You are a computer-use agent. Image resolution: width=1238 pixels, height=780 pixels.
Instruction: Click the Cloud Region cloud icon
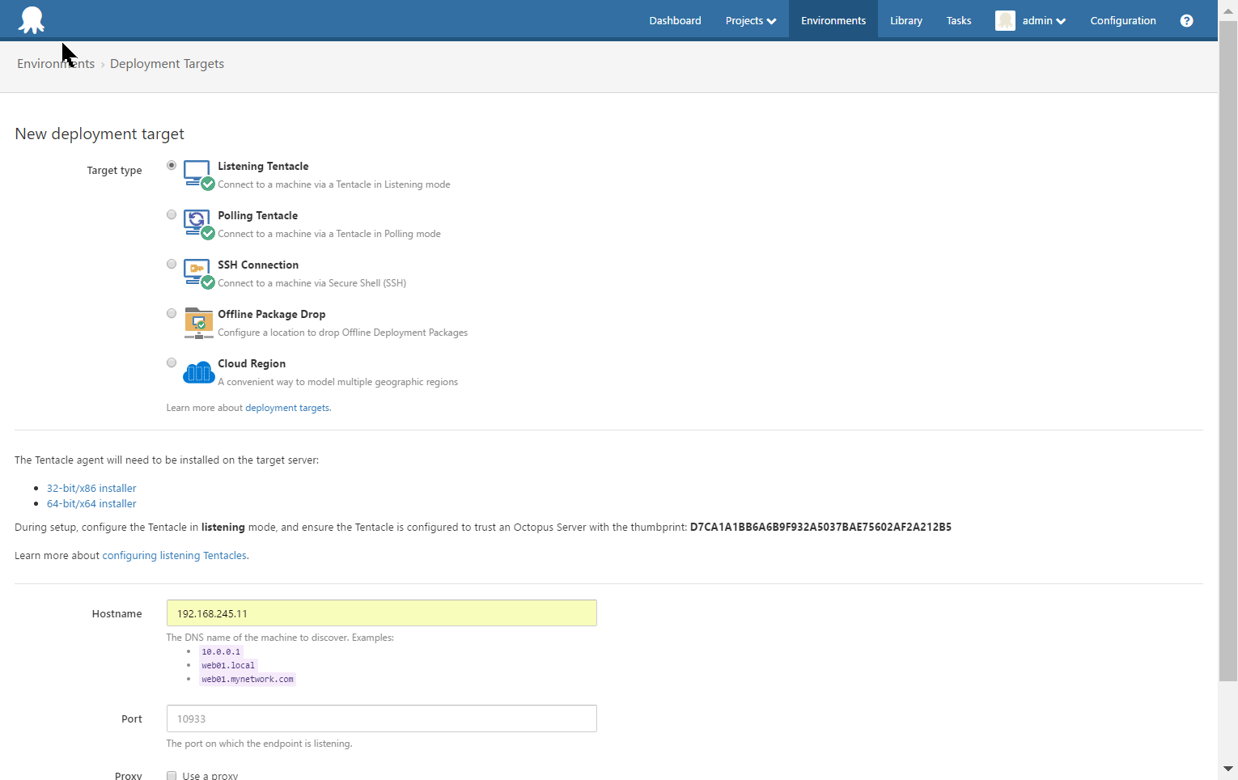click(x=198, y=372)
